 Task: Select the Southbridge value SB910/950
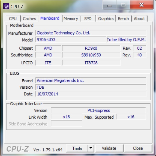tap(91, 55)
